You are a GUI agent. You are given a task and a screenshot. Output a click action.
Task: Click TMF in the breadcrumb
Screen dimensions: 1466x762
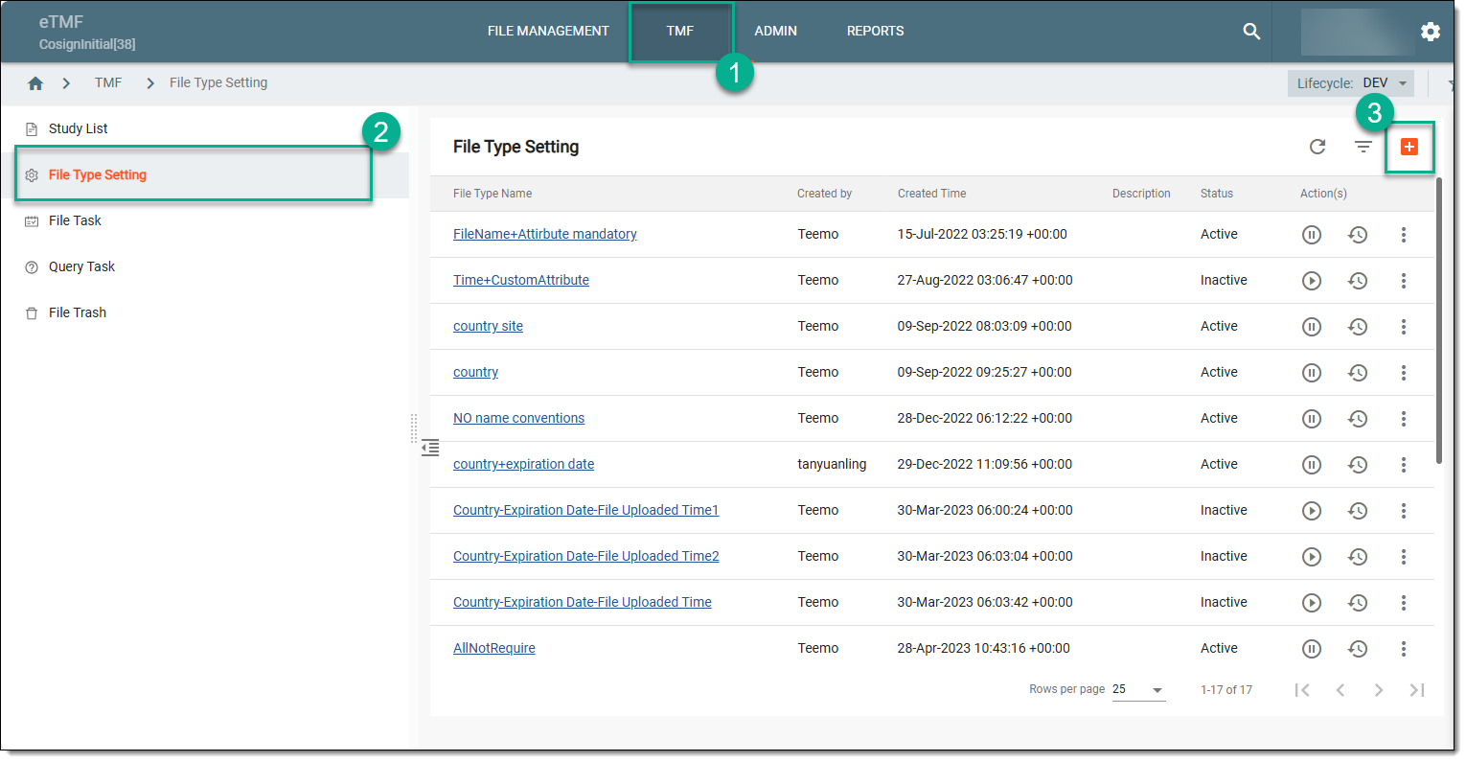coord(108,83)
